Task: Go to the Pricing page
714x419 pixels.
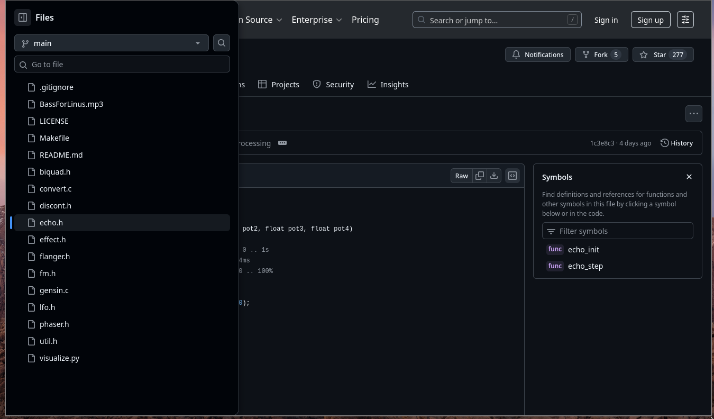Action: [365, 20]
